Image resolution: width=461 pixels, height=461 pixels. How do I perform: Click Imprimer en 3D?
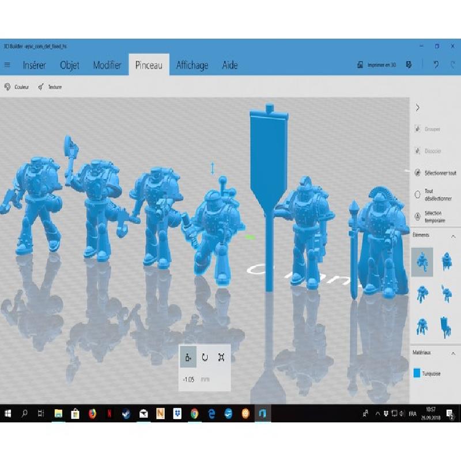tap(377, 65)
